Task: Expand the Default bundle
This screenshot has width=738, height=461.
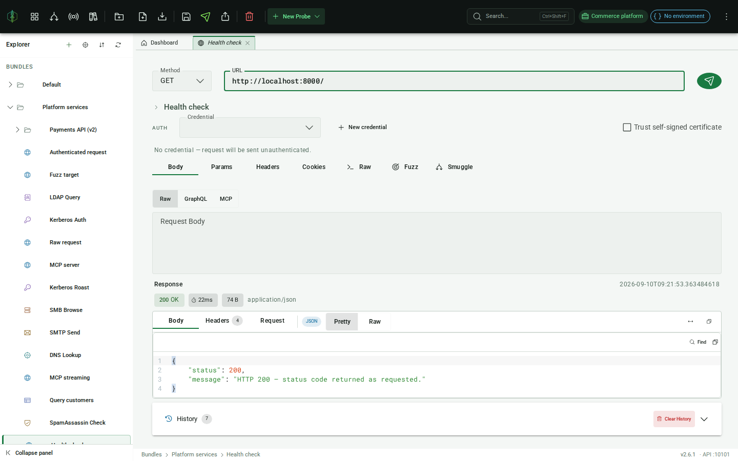Action: [10, 85]
